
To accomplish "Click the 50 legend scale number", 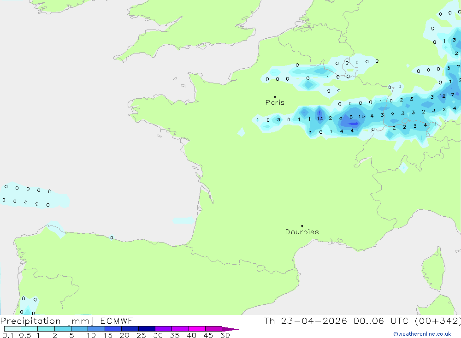I will coord(225,335).
